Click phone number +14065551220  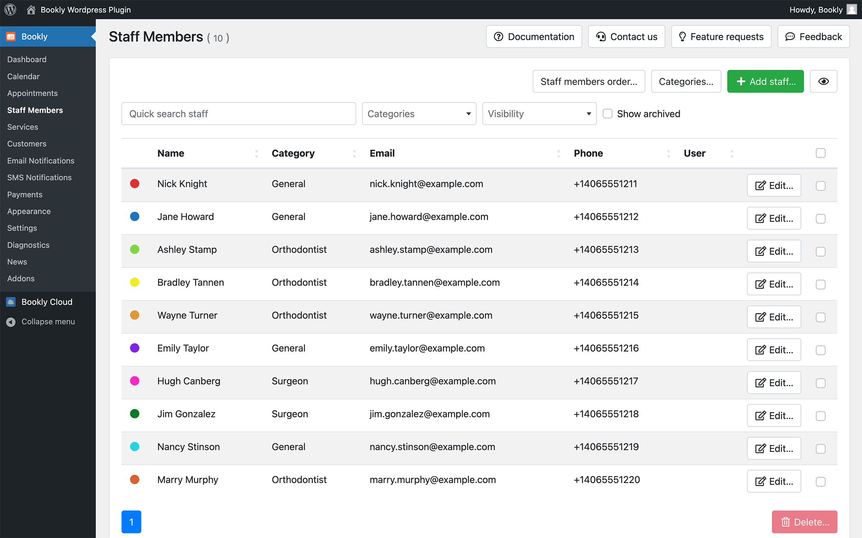tap(607, 479)
